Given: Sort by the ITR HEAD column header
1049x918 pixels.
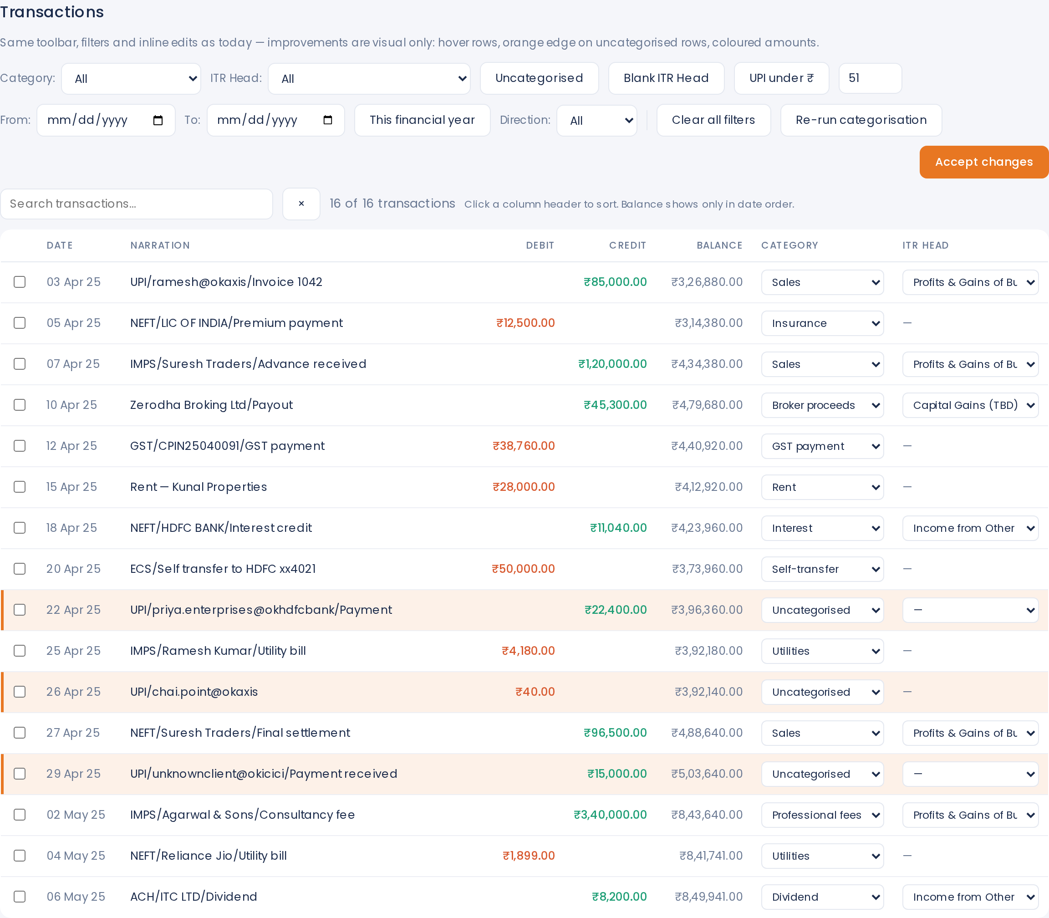Looking at the screenshot, I should coord(925,245).
